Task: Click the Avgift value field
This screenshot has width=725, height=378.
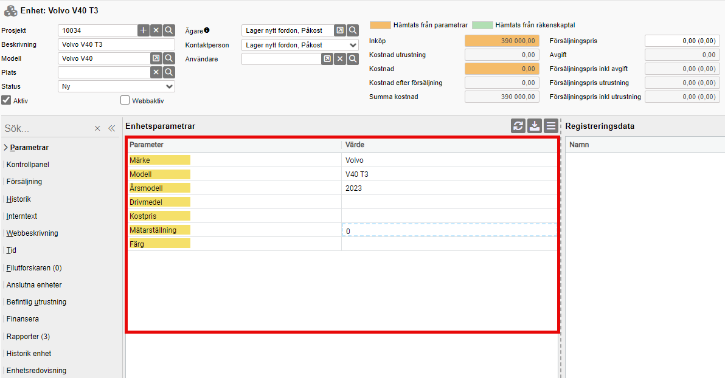Action: pos(682,55)
